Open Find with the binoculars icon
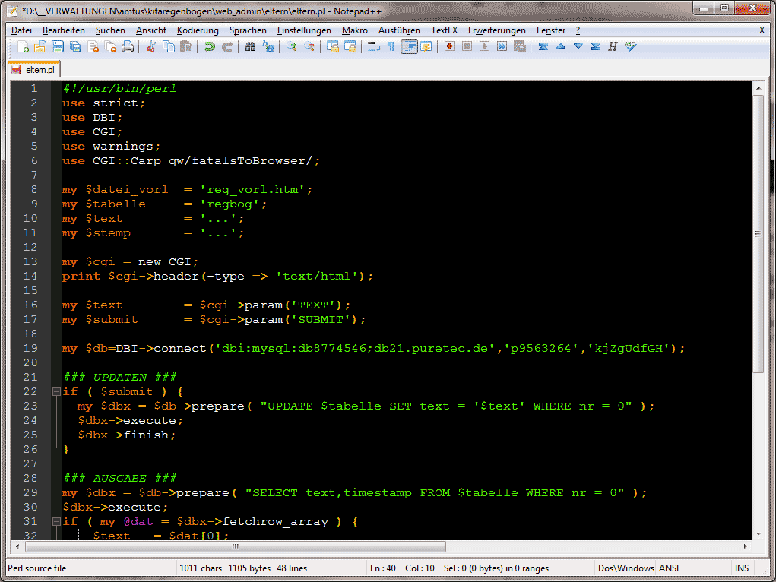The height and width of the screenshot is (582, 776). pos(251,47)
